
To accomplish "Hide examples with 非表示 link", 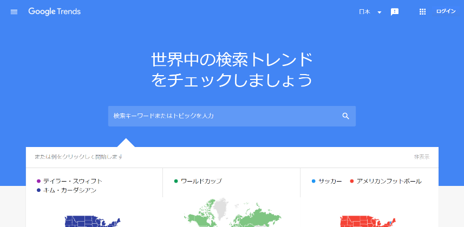I will [x=421, y=157].
